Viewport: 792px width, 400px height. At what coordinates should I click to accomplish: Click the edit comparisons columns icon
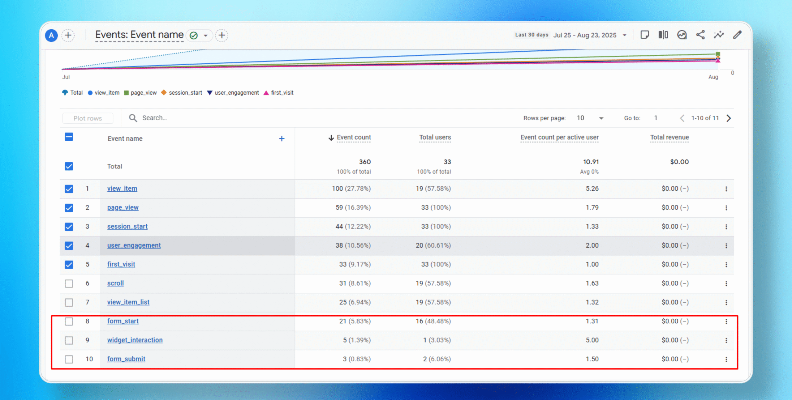[x=663, y=35]
